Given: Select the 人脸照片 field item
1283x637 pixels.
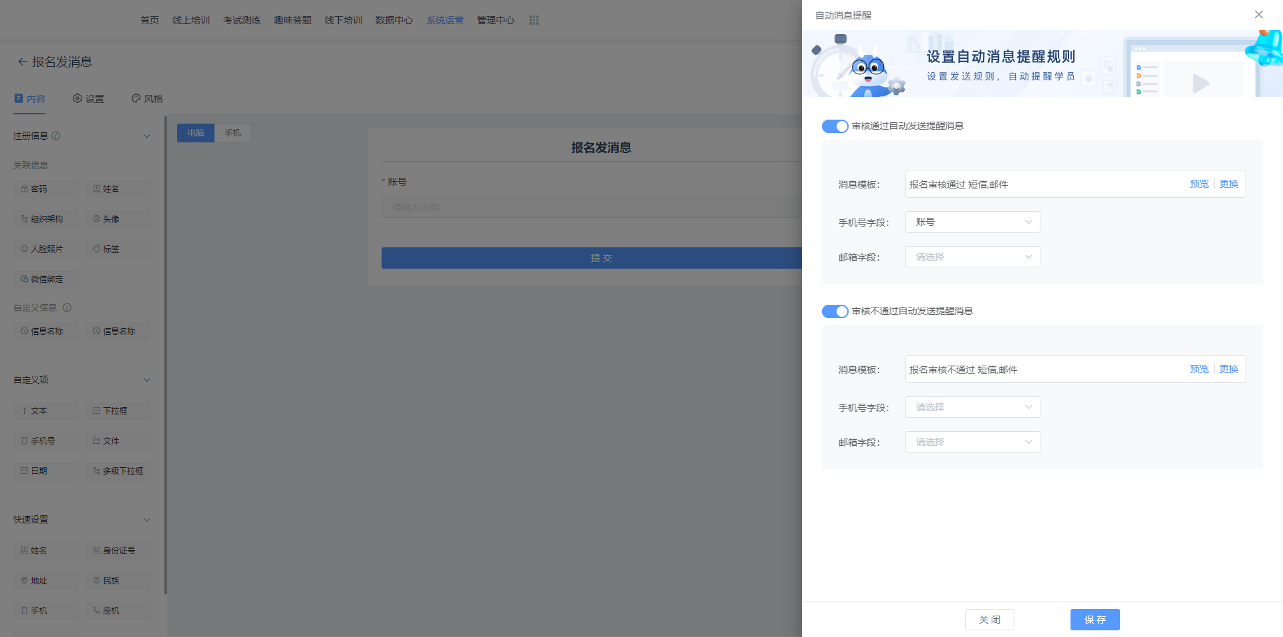Looking at the screenshot, I should point(45,249).
